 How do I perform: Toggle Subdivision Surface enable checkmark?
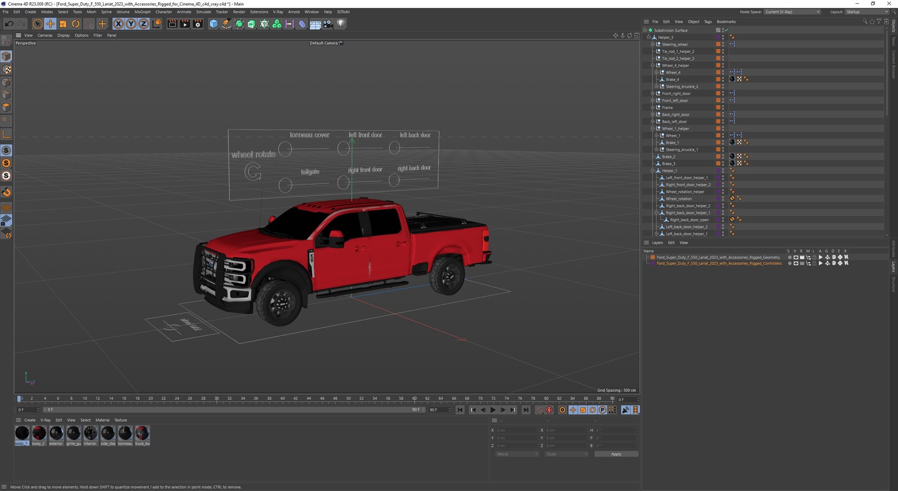pos(726,30)
